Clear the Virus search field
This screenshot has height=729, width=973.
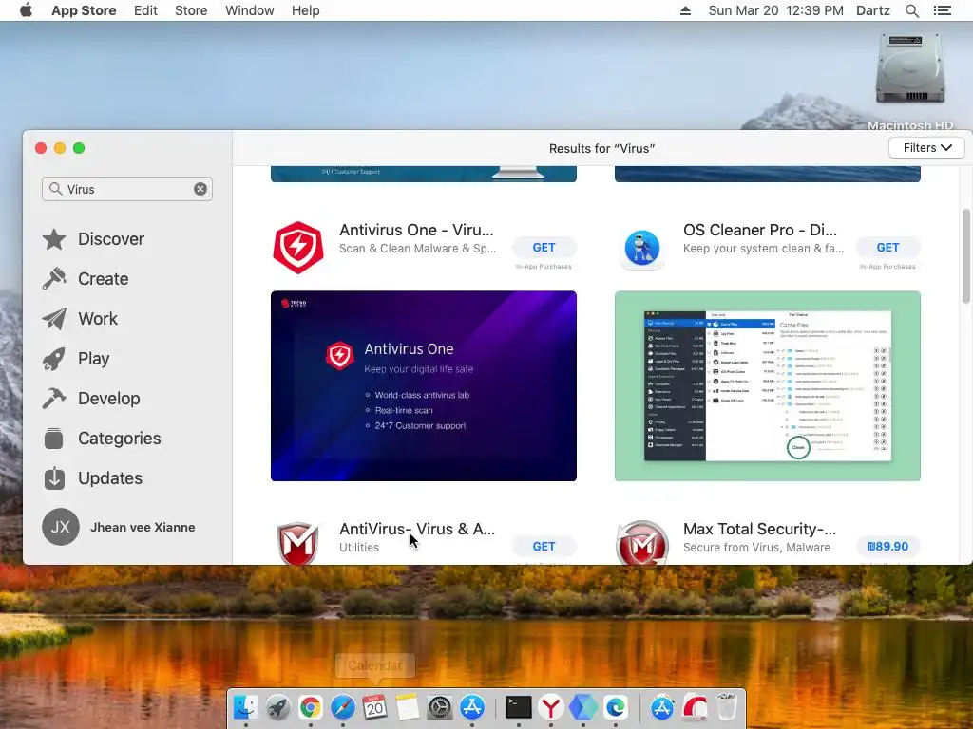[200, 189]
